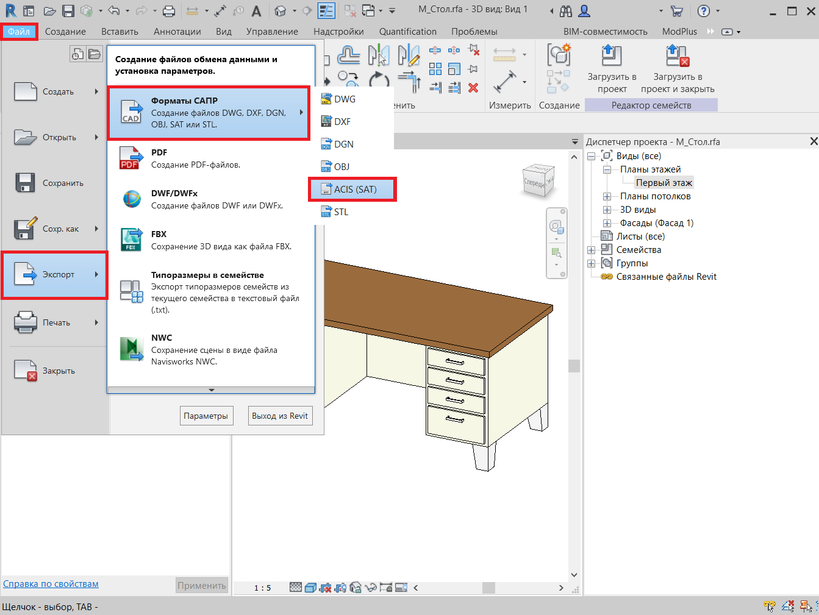The width and height of the screenshot is (819, 615).
Task: Toggle the recent documents list icon
Action: coord(77,54)
